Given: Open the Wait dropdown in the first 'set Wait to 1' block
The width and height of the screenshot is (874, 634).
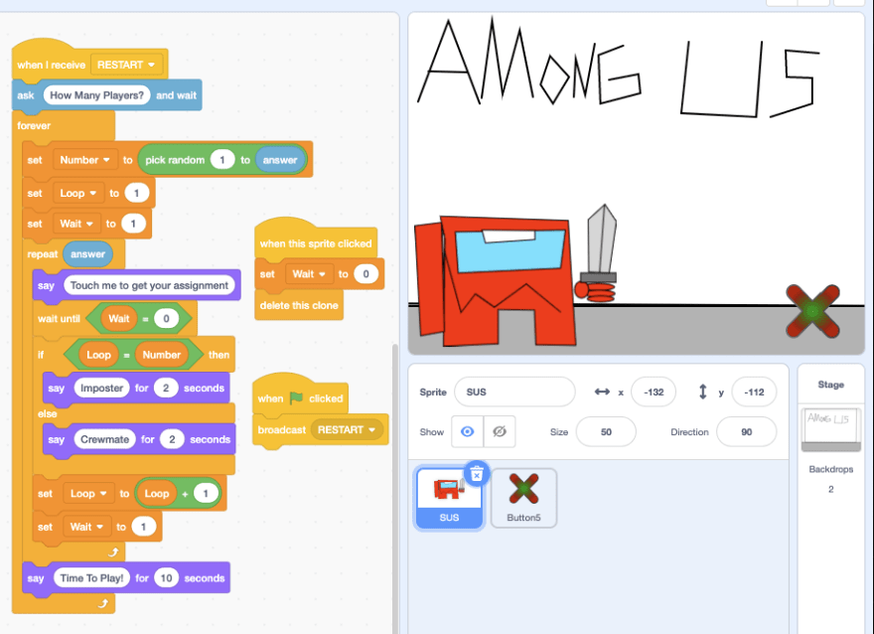Looking at the screenshot, I should coord(76,224).
